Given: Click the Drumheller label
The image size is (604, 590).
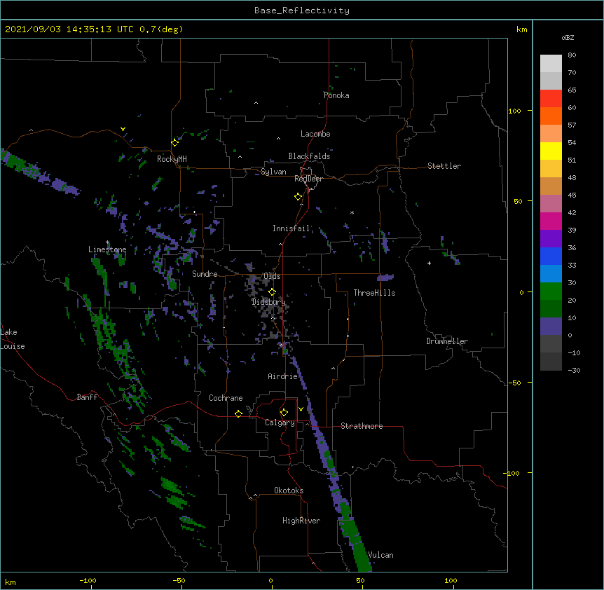Looking at the screenshot, I should (x=447, y=341).
